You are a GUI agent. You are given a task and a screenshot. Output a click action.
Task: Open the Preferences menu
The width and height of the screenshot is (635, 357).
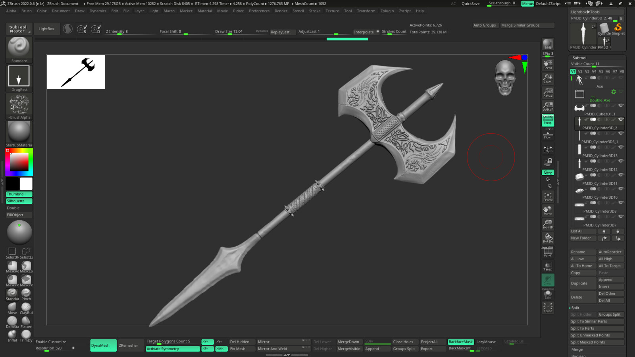click(x=259, y=11)
